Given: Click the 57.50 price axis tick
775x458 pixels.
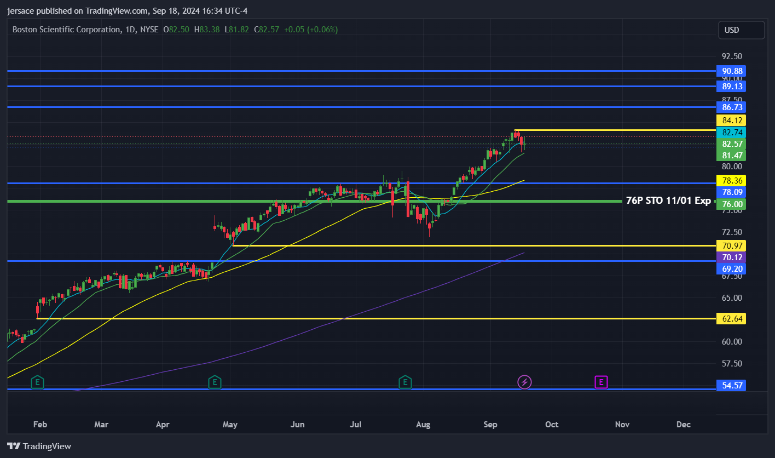Looking at the screenshot, I should click(732, 364).
